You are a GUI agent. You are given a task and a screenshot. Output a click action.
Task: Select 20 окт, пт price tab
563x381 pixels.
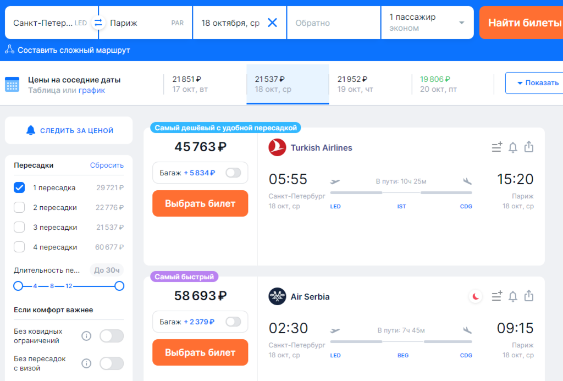click(453, 84)
